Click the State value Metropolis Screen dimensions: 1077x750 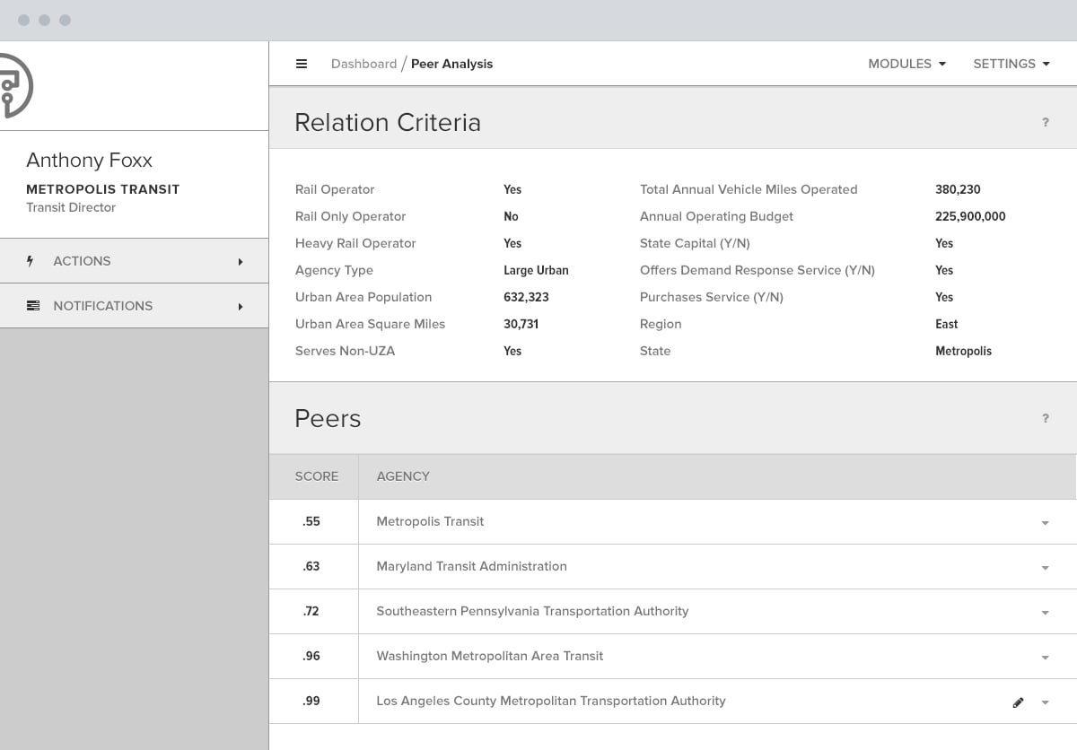[x=963, y=351]
